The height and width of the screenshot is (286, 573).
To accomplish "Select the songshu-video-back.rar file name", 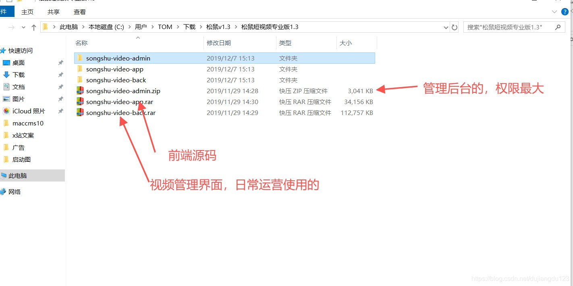I will pos(121,113).
